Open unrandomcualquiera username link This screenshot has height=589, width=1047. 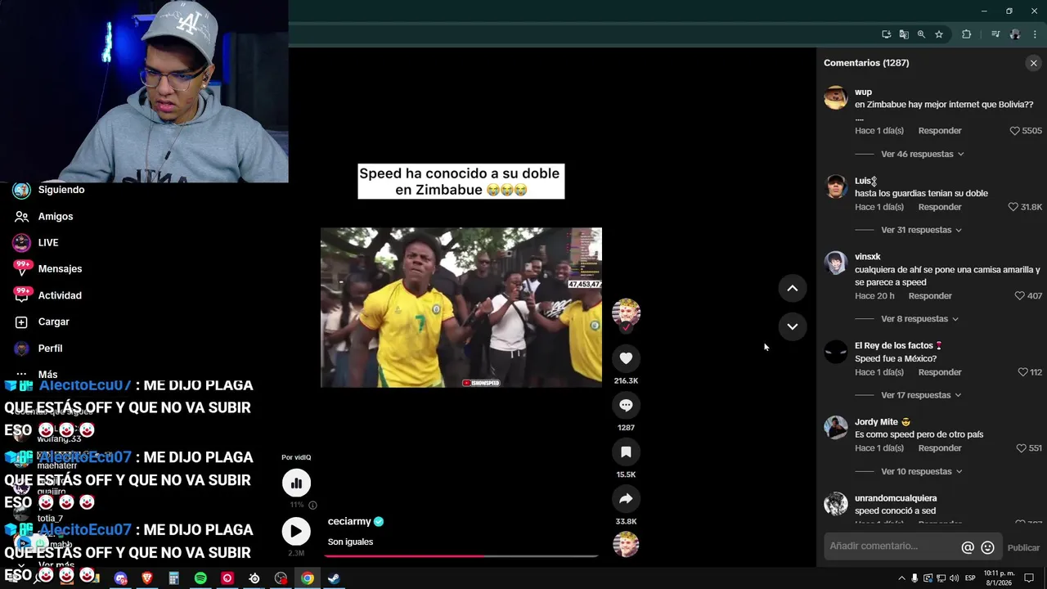896,498
